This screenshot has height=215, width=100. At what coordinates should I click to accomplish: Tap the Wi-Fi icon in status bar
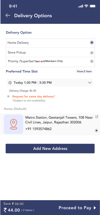pos(86,6)
